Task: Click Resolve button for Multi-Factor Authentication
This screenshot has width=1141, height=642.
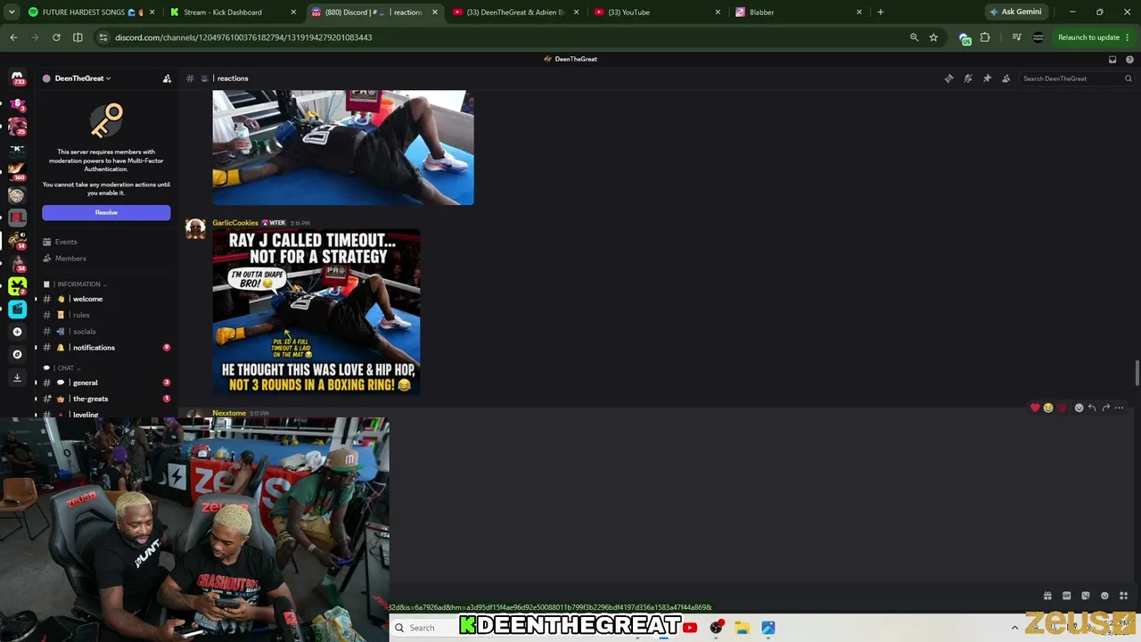Action: [x=106, y=212]
